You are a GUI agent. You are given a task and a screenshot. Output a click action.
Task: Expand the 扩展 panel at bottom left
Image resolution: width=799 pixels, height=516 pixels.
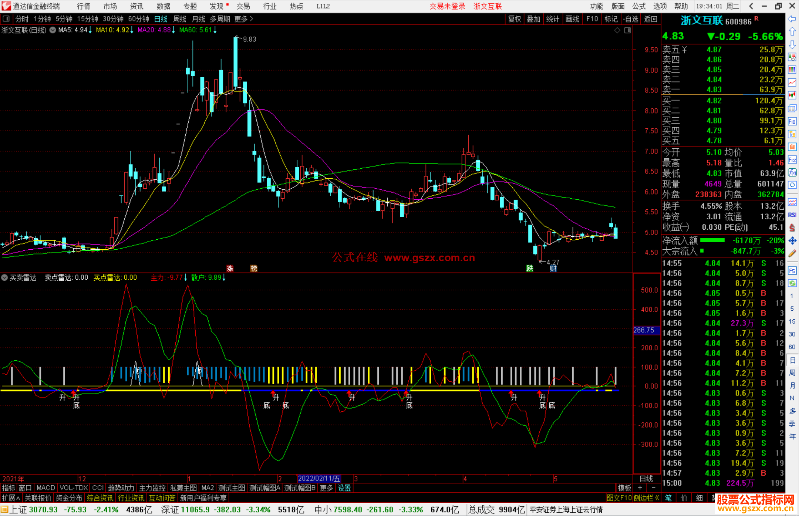click(11, 498)
